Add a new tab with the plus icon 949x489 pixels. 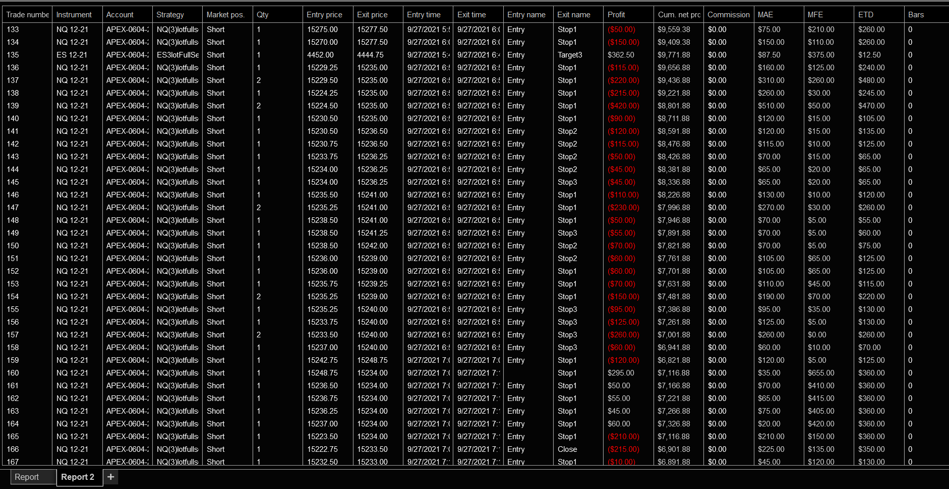(111, 477)
